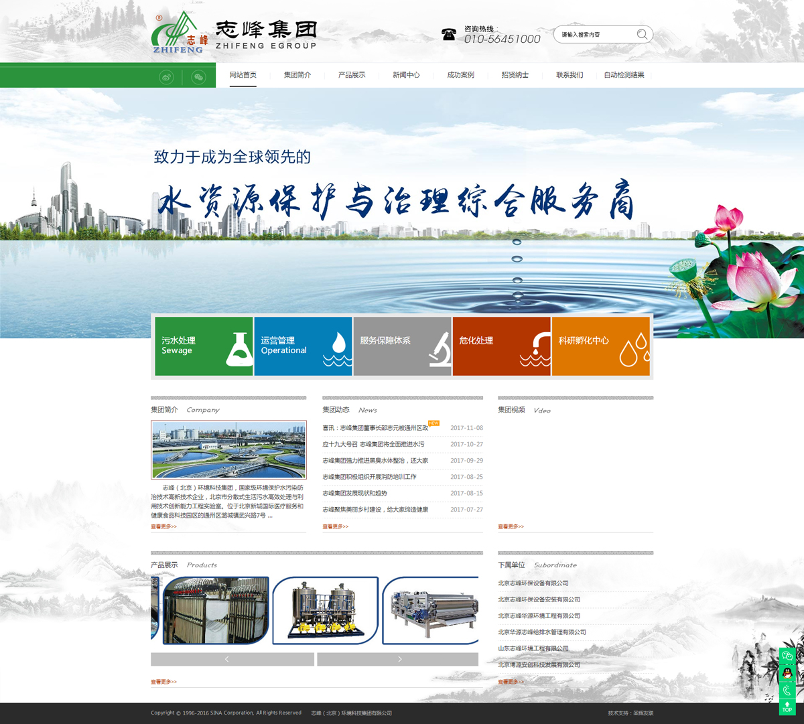
Task: Click the WeChat icon in green navigation bar
Action: (198, 78)
